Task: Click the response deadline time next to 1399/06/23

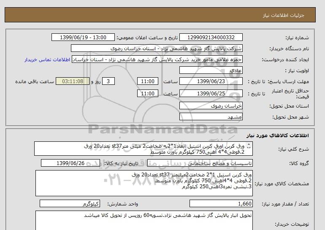Action: coord(148,81)
